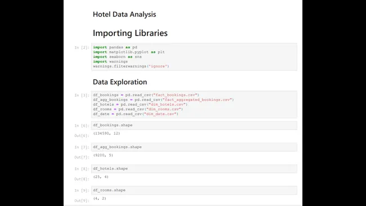This screenshot has height=206, width=366.
Task: Click the import matplotlib.pyplot line
Action: (x=129, y=52)
